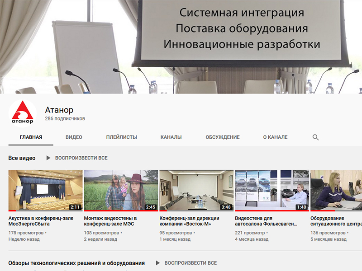Open thumbnail of Акустика в конференц-зале video
The height and width of the screenshot is (271, 362).
tap(46, 191)
